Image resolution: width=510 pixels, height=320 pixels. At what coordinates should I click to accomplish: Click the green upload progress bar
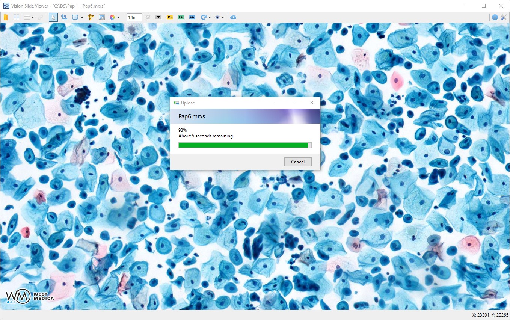click(x=243, y=145)
